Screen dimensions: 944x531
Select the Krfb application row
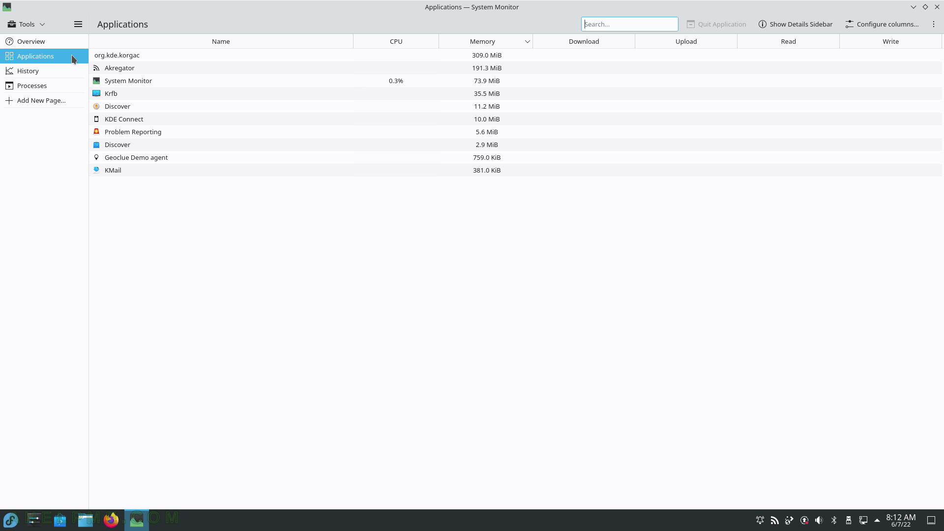click(x=515, y=93)
